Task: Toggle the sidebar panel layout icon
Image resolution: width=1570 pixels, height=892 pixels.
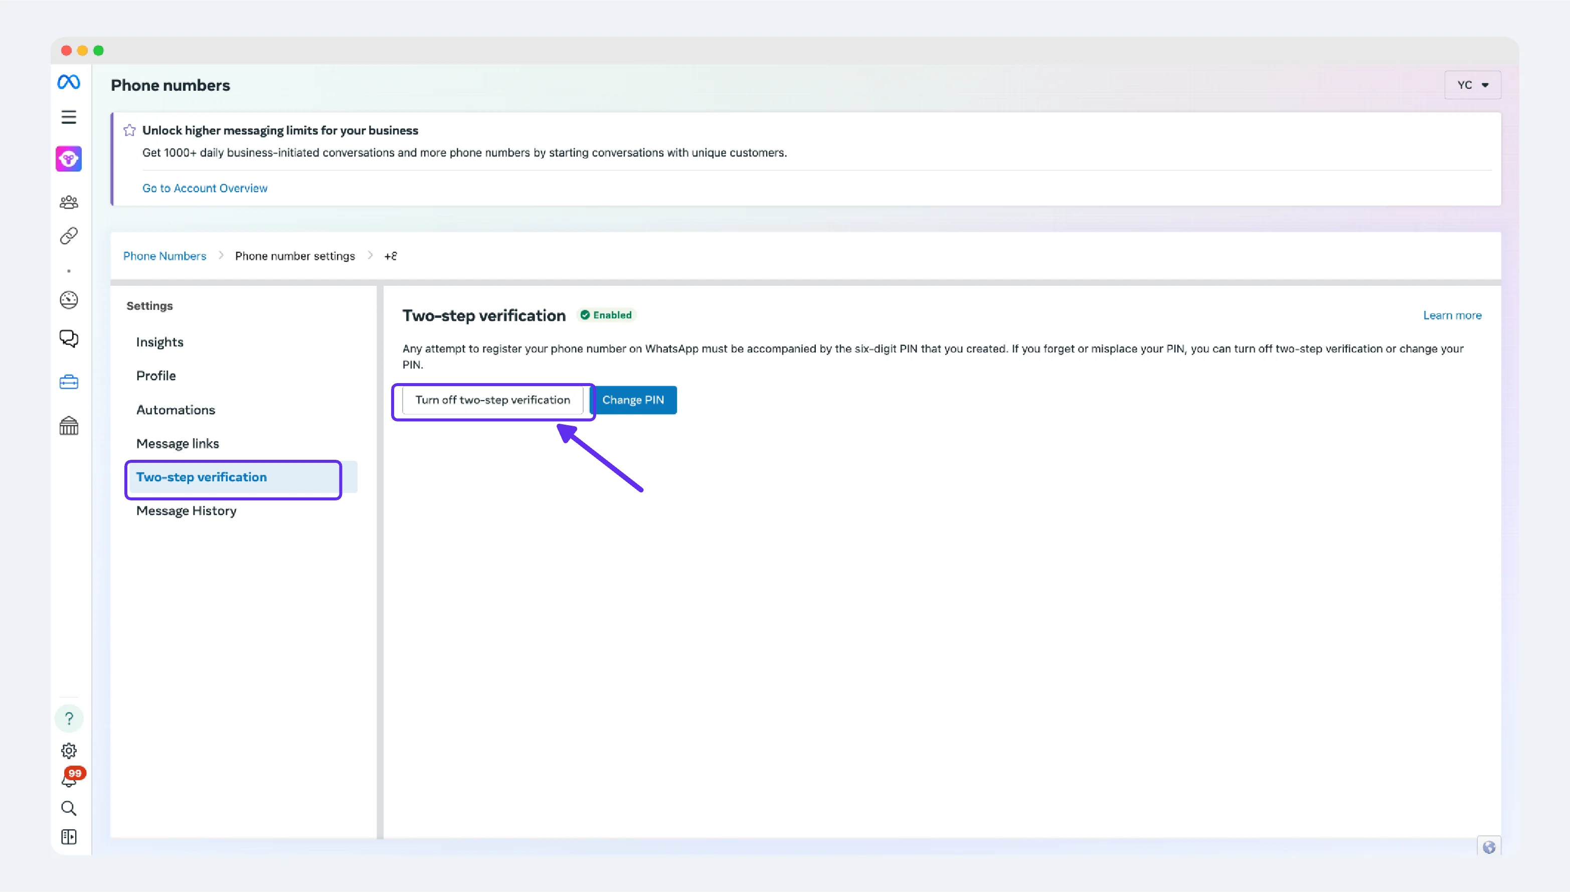Action: coord(69,837)
